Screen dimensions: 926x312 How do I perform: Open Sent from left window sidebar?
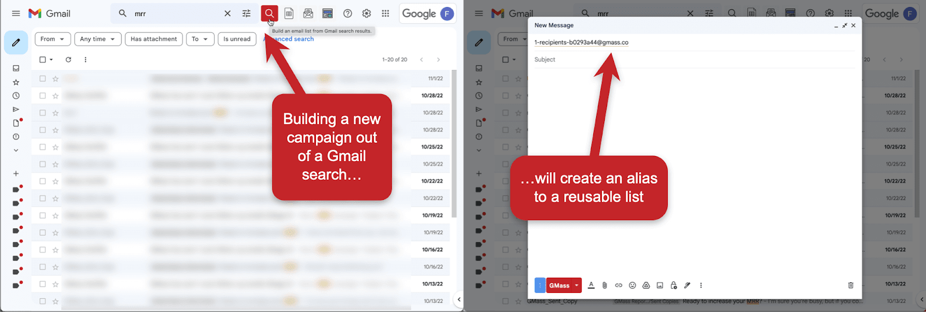(x=16, y=109)
